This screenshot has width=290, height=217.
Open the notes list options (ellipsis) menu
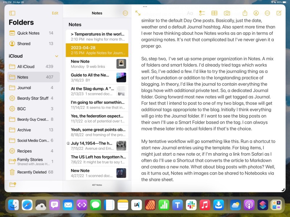[125, 13]
